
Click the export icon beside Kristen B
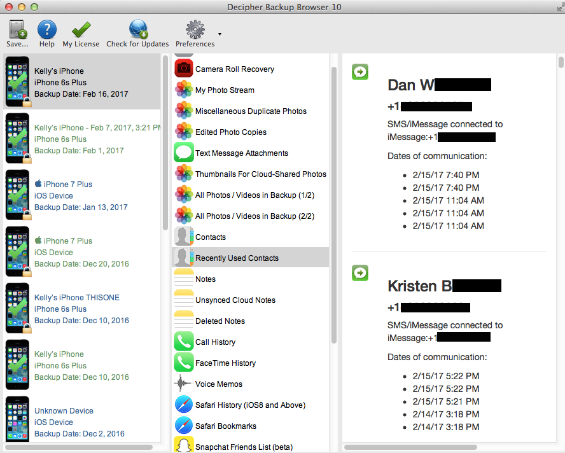coord(360,273)
